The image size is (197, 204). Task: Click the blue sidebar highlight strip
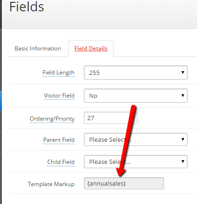(x=1, y=101)
